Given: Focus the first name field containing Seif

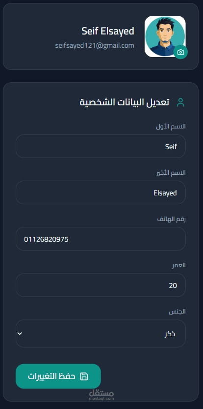Looking at the screenshot, I should click(x=101, y=146).
